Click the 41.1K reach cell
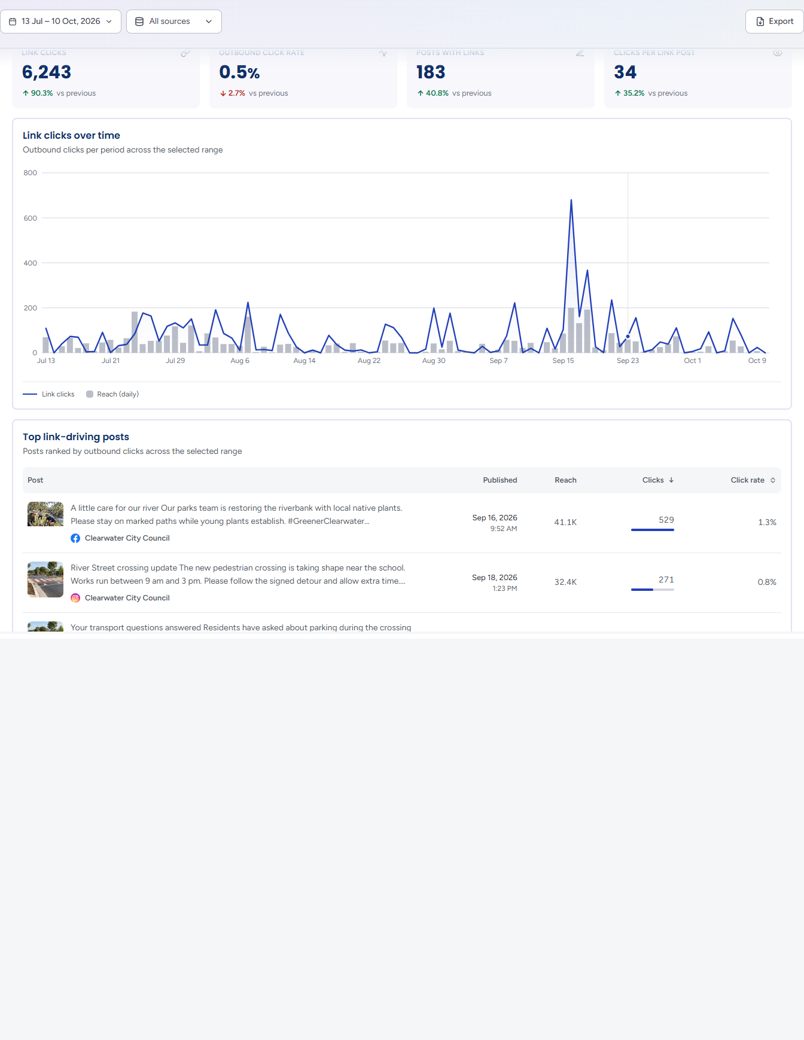Viewport: 804px width, 1040px height. [565, 522]
